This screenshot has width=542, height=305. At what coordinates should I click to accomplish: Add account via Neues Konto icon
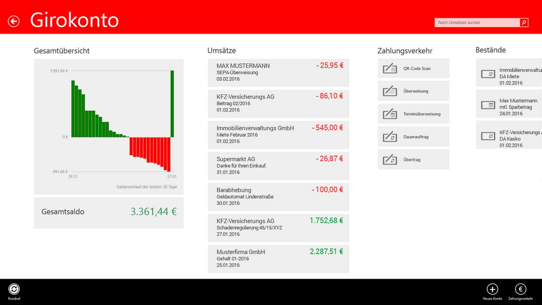tap(492, 289)
